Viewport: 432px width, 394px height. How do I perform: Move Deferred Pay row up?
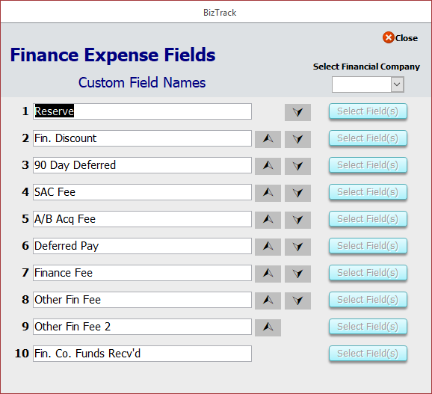[x=268, y=247]
